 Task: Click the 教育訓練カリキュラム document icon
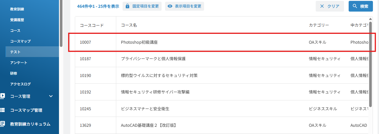[x=2, y=124]
